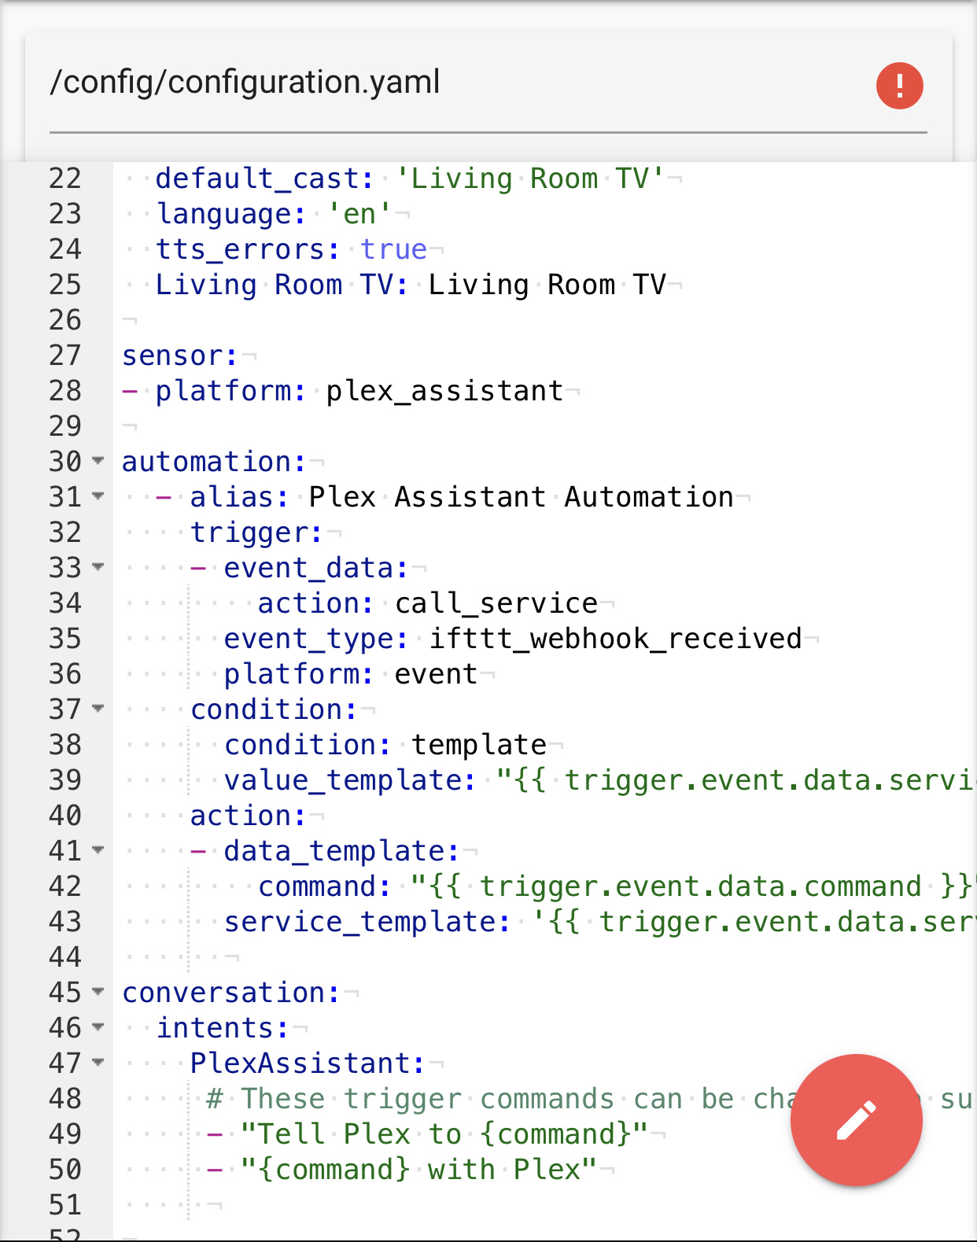
Task: Click Living Room TV key on line 25
Action: click(282, 285)
